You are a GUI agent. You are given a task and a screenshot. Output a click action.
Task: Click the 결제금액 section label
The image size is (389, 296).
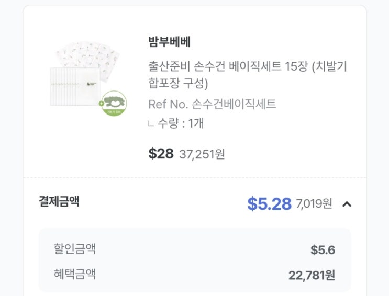[59, 201]
